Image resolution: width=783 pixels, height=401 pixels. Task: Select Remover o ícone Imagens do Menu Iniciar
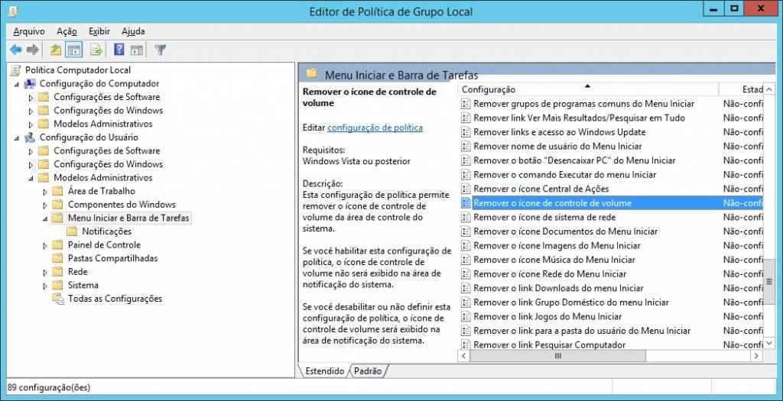[557, 245]
